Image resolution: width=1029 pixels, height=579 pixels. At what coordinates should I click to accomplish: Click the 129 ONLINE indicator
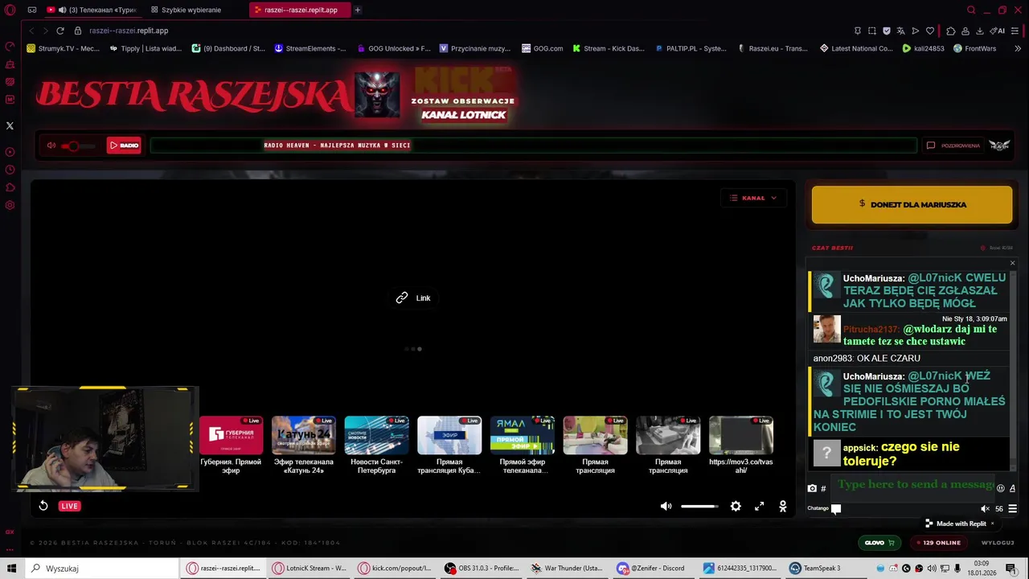coord(938,543)
